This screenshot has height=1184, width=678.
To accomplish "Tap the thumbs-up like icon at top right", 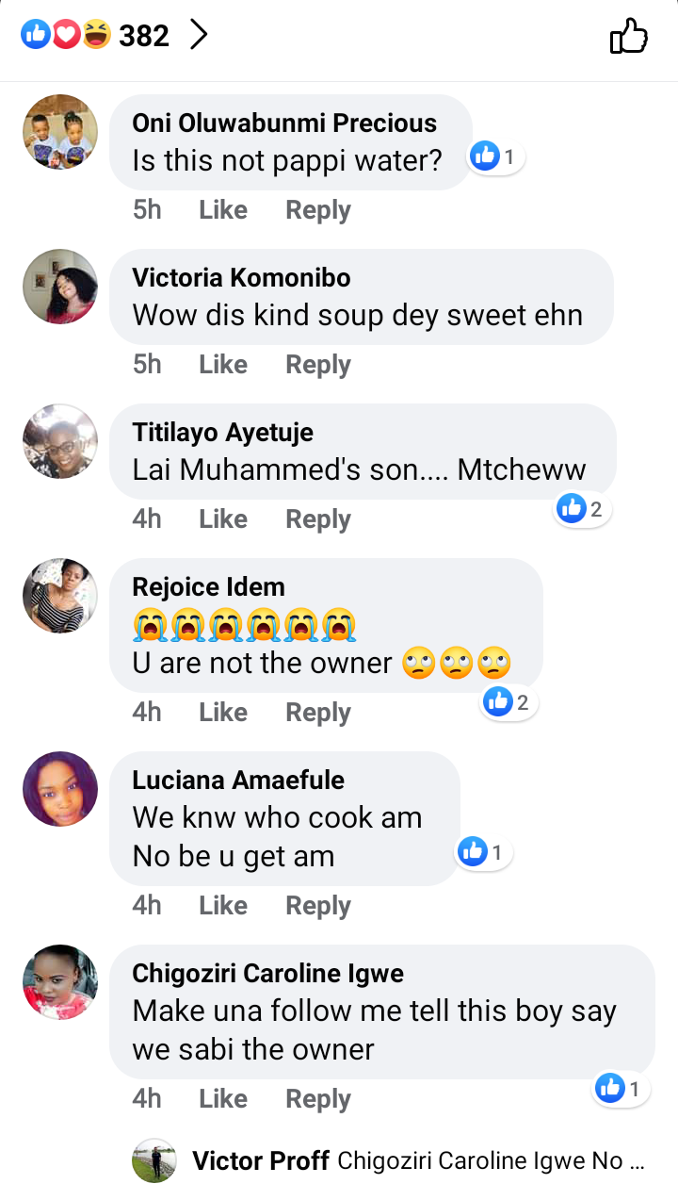I will click(629, 38).
